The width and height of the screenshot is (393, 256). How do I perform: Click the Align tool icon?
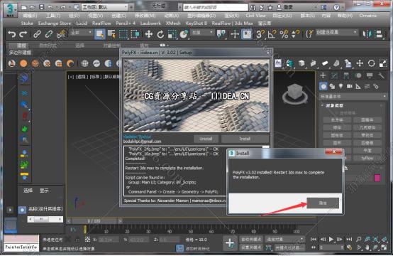pyautogui.click(x=380, y=34)
